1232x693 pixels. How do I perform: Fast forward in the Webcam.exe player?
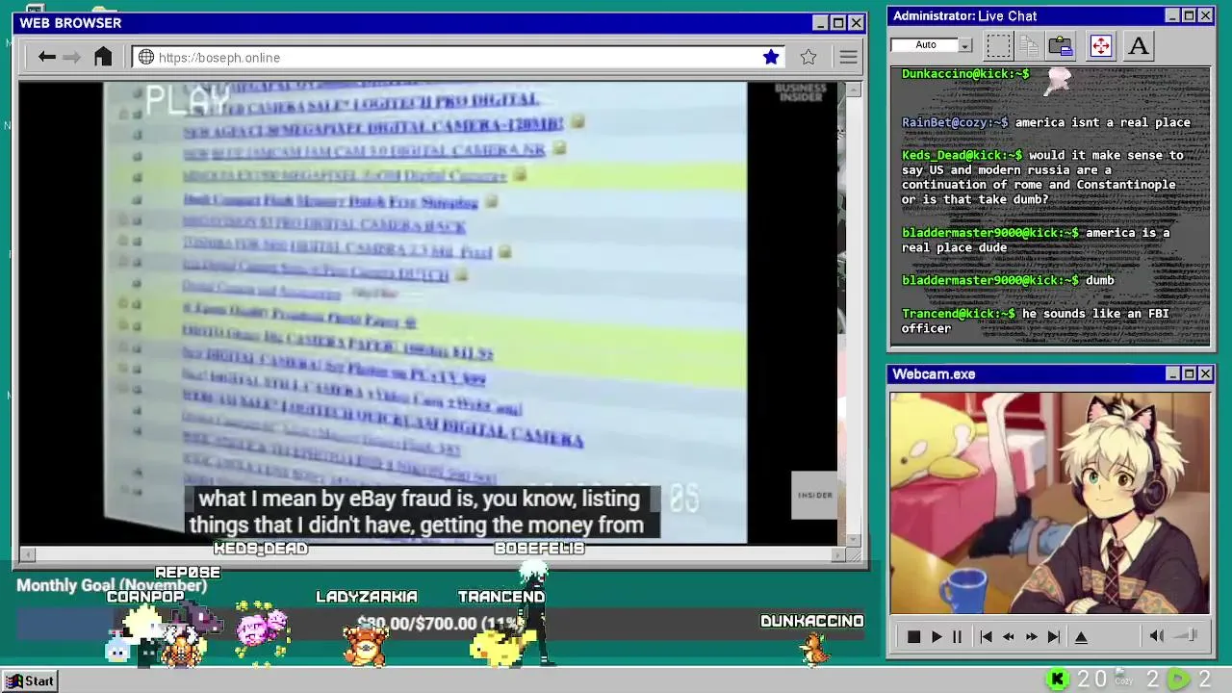1032,637
